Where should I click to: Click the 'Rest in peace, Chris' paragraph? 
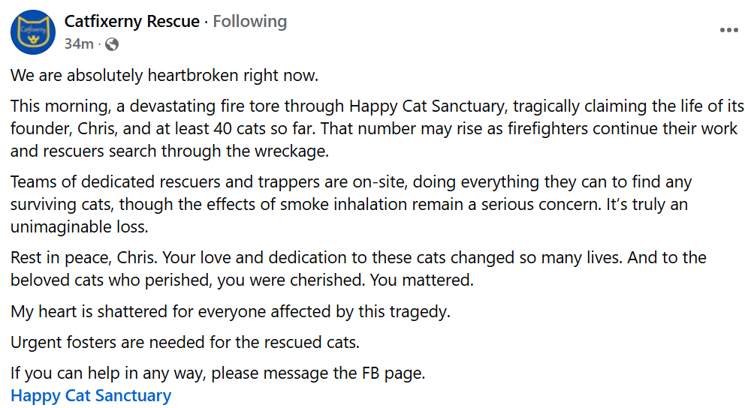pyautogui.click(x=358, y=268)
